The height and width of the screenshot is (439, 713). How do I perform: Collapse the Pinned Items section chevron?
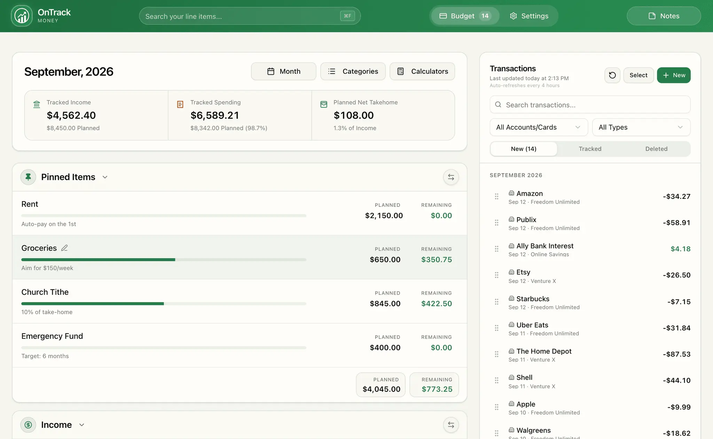(105, 177)
